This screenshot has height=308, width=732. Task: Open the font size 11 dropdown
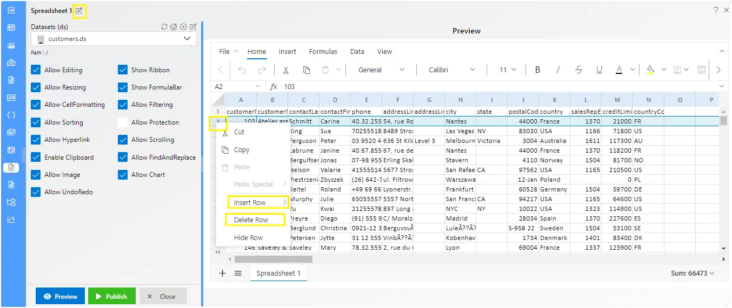508,70
